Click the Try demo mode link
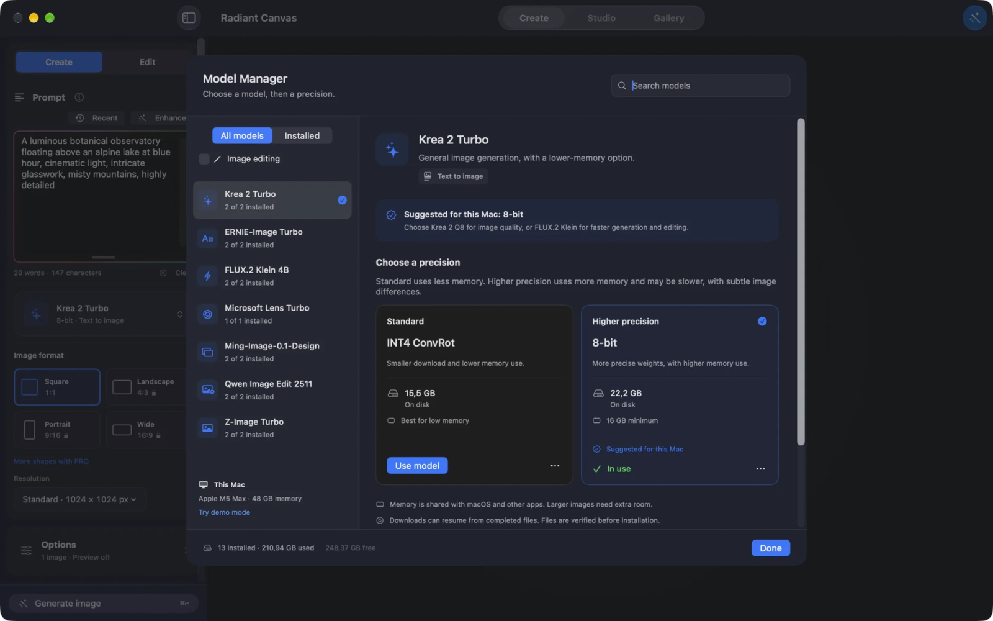This screenshot has width=993, height=621. point(224,512)
